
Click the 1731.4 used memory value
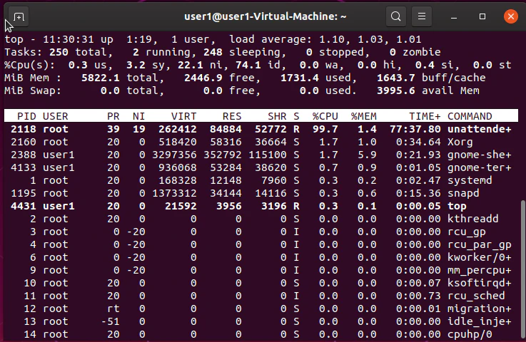tap(299, 78)
